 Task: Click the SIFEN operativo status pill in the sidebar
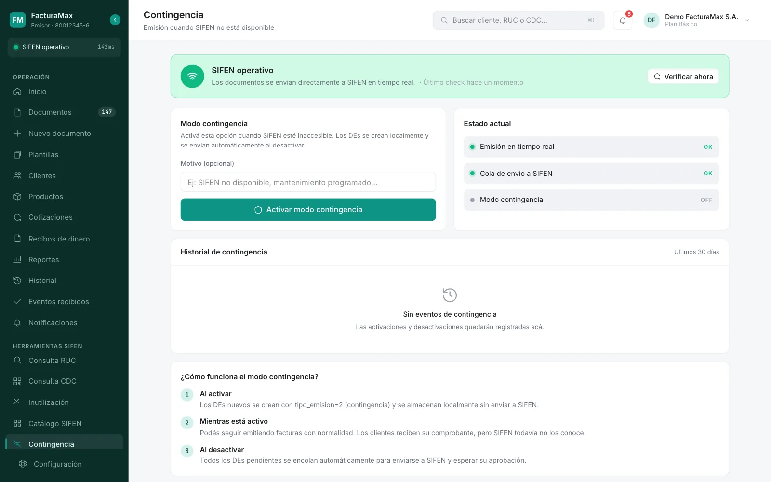coord(64,47)
